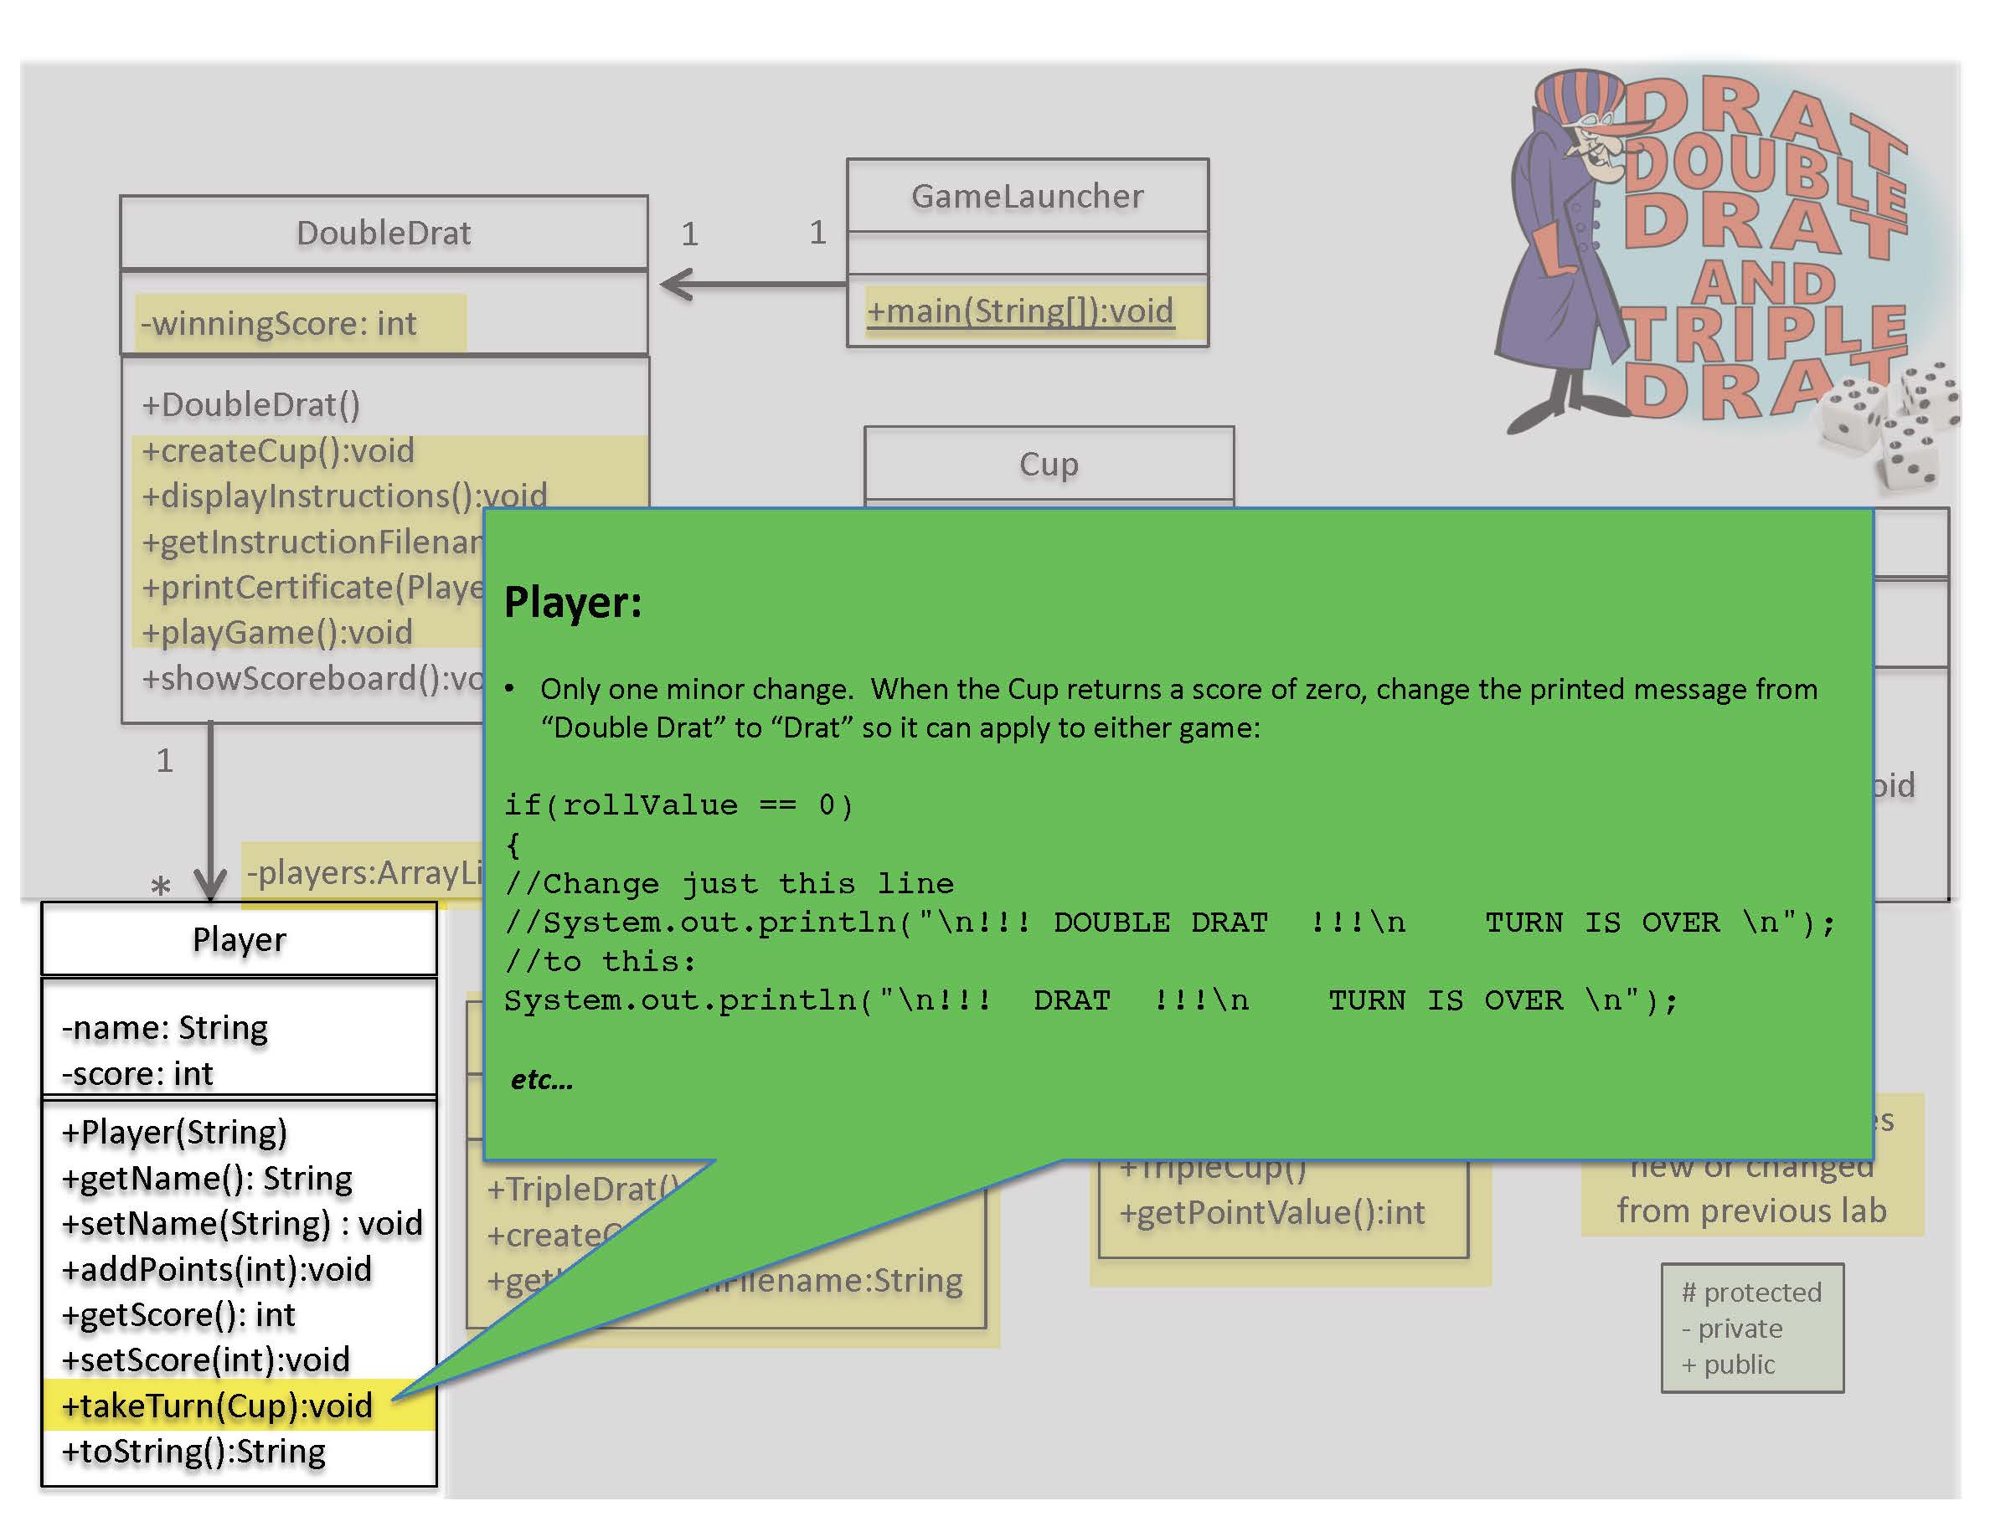Click the Player: heading in green callout

(x=572, y=603)
